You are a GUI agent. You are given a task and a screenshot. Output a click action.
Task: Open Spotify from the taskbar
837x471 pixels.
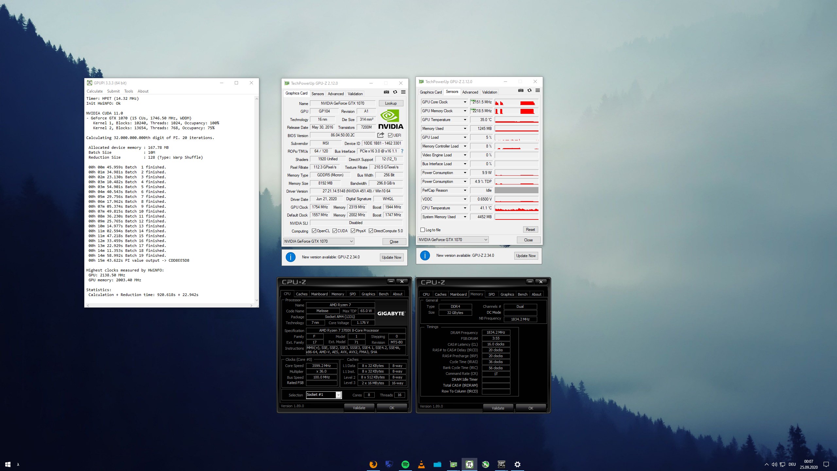tap(405, 464)
